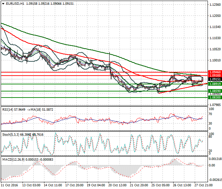Select the 1.08590 green support level label
This screenshot has width=222, height=189.
[x=215, y=91]
